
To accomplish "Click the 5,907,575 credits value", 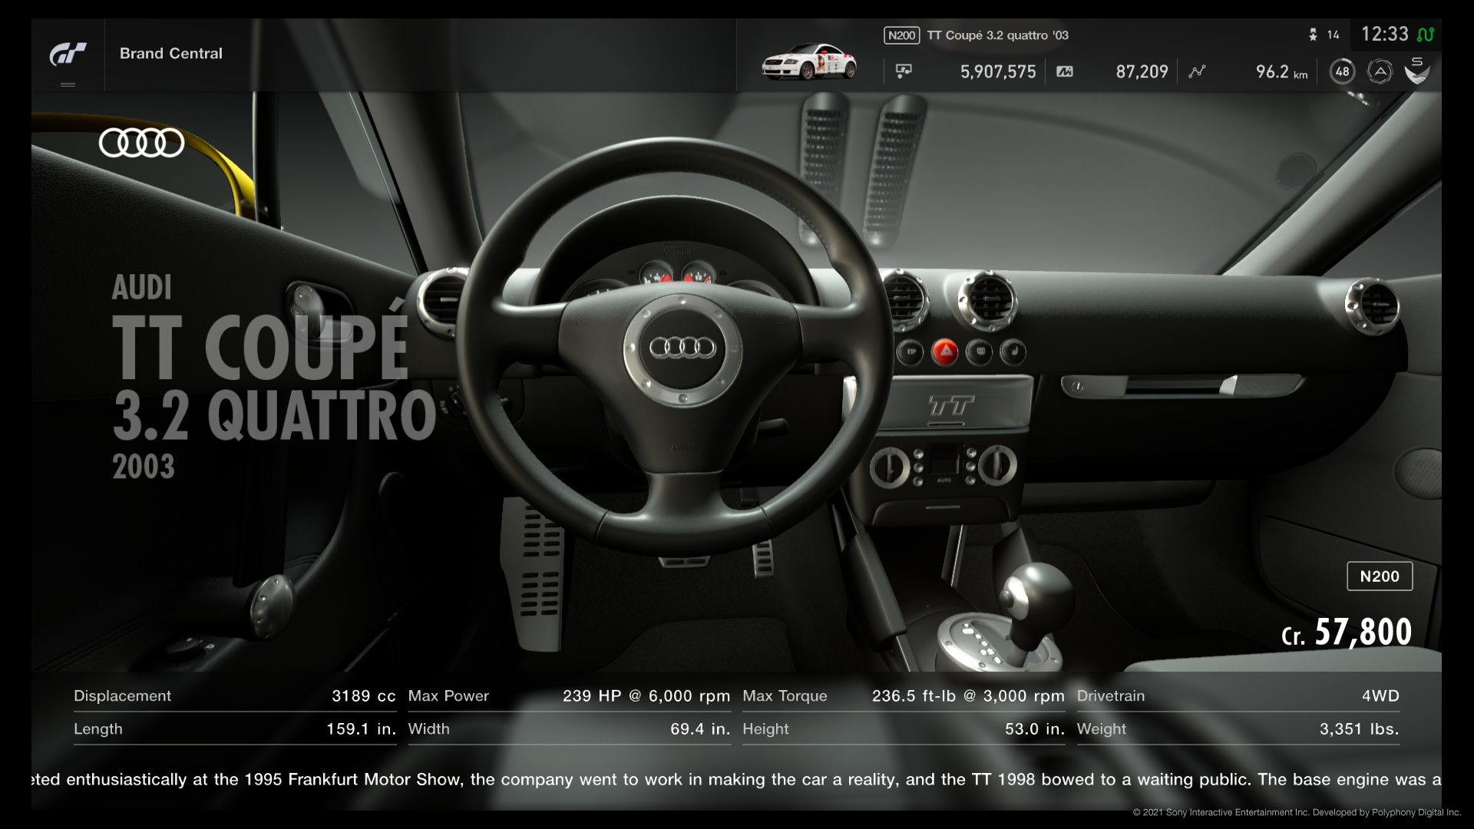I will pos(998,71).
